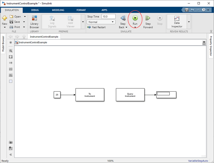The height and width of the screenshot is (163, 214).
Task: Click the Annotation text palette icon
Action: coord(11,69)
